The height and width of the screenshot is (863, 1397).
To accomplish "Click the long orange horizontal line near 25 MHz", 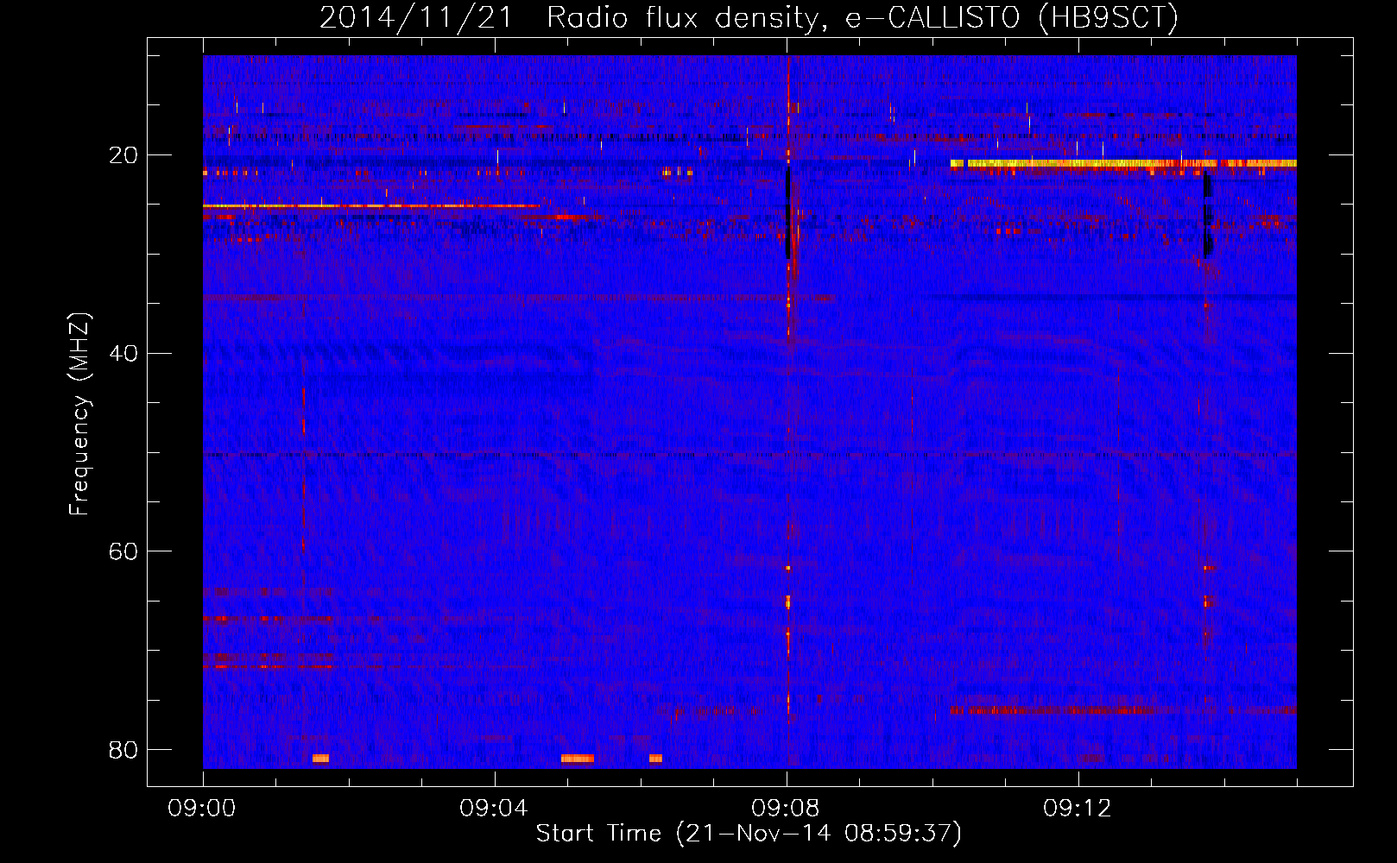I will pyautogui.click(x=371, y=205).
